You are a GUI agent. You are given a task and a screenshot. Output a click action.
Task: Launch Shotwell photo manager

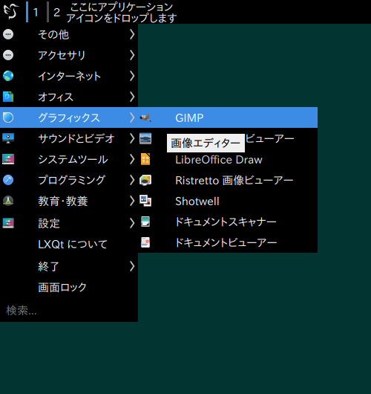[x=228, y=201]
